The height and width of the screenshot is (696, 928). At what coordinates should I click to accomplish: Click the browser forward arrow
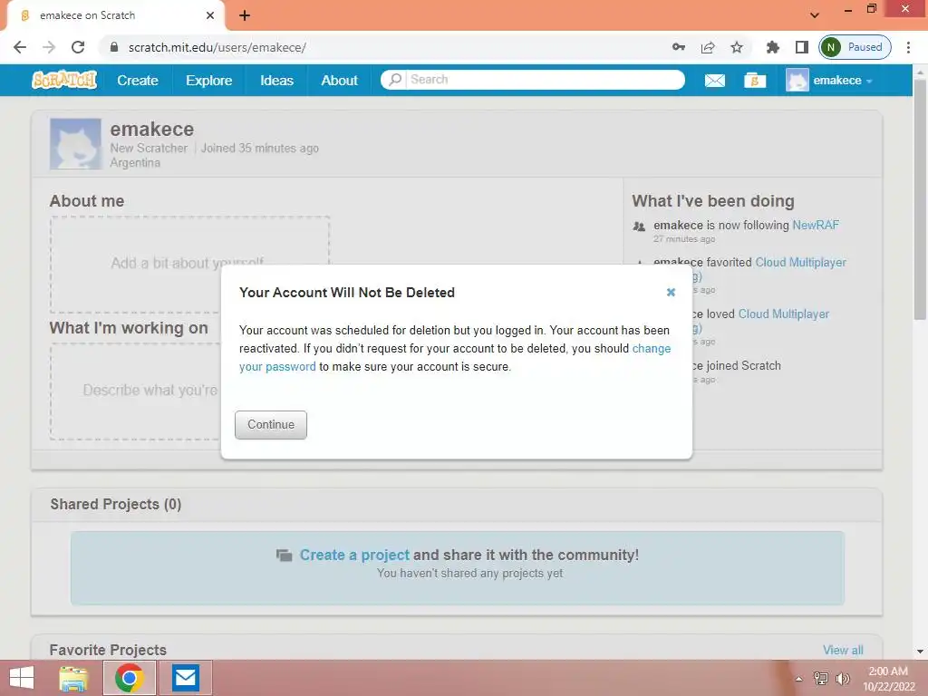(49, 47)
